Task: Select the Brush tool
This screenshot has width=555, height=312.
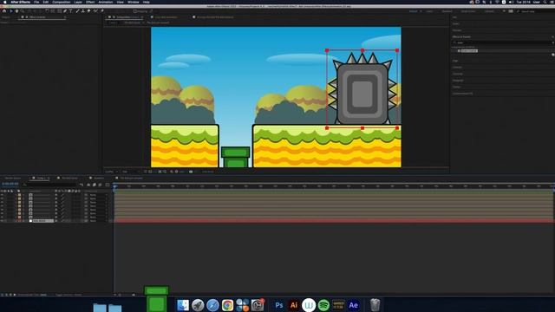Action: point(77,11)
